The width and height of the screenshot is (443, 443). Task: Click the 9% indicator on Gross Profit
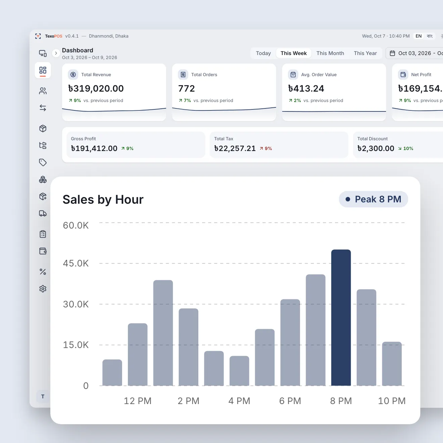[x=127, y=148]
